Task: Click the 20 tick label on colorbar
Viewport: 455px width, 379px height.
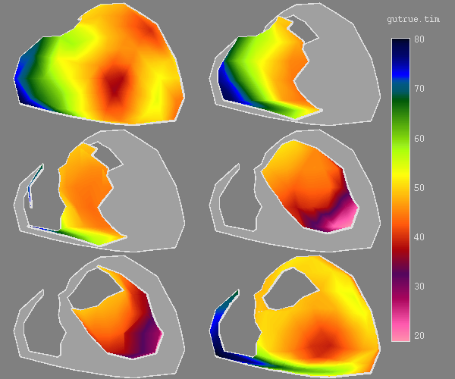Action: click(x=419, y=336)
